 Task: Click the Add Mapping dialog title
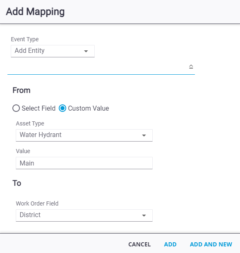coord(35,12)
